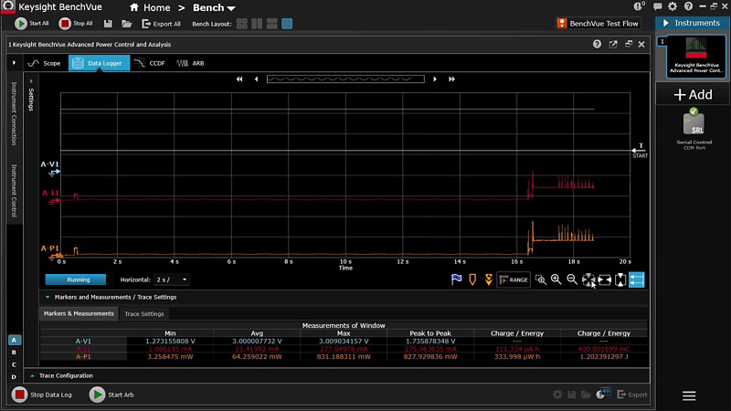Click the zoom out magnifier
Screen dimensions: 731x411
click(572, 279)
